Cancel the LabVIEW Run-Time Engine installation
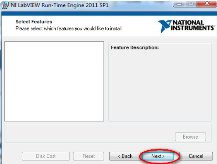 tap(196, 156)
